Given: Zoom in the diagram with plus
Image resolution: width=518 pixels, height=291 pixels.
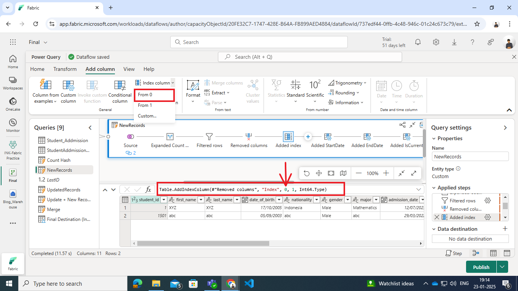Looking at the screenshot, I should (386, 173).
